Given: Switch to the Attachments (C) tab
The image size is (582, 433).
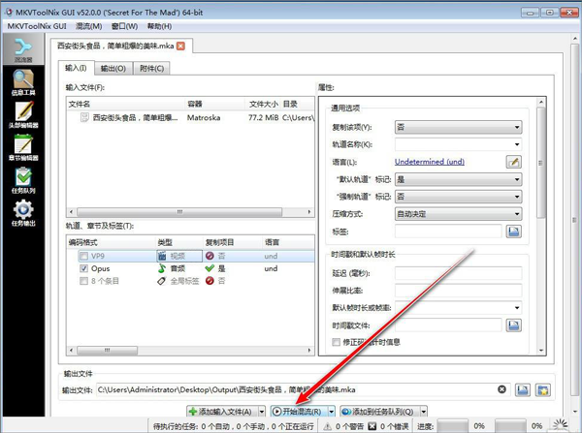Looking at the screenshot, I should click(151, 69).
